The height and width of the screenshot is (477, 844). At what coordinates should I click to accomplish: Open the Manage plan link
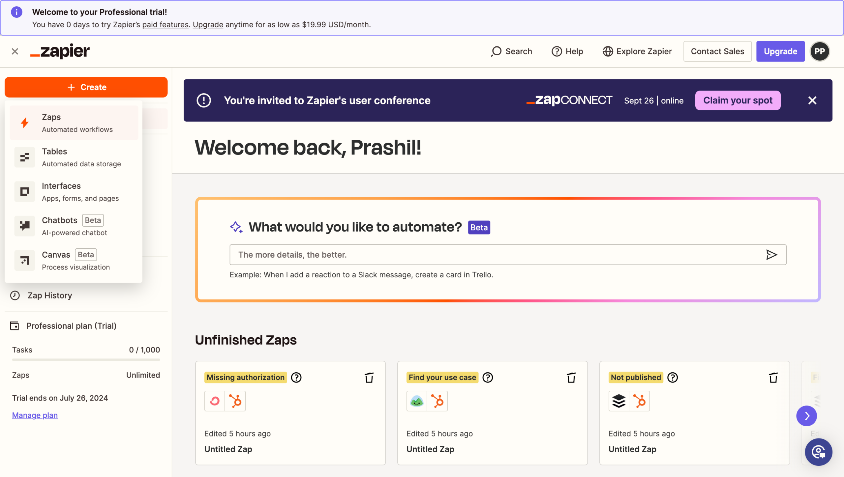point(35,415)
